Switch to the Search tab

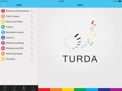click(33, 88)
